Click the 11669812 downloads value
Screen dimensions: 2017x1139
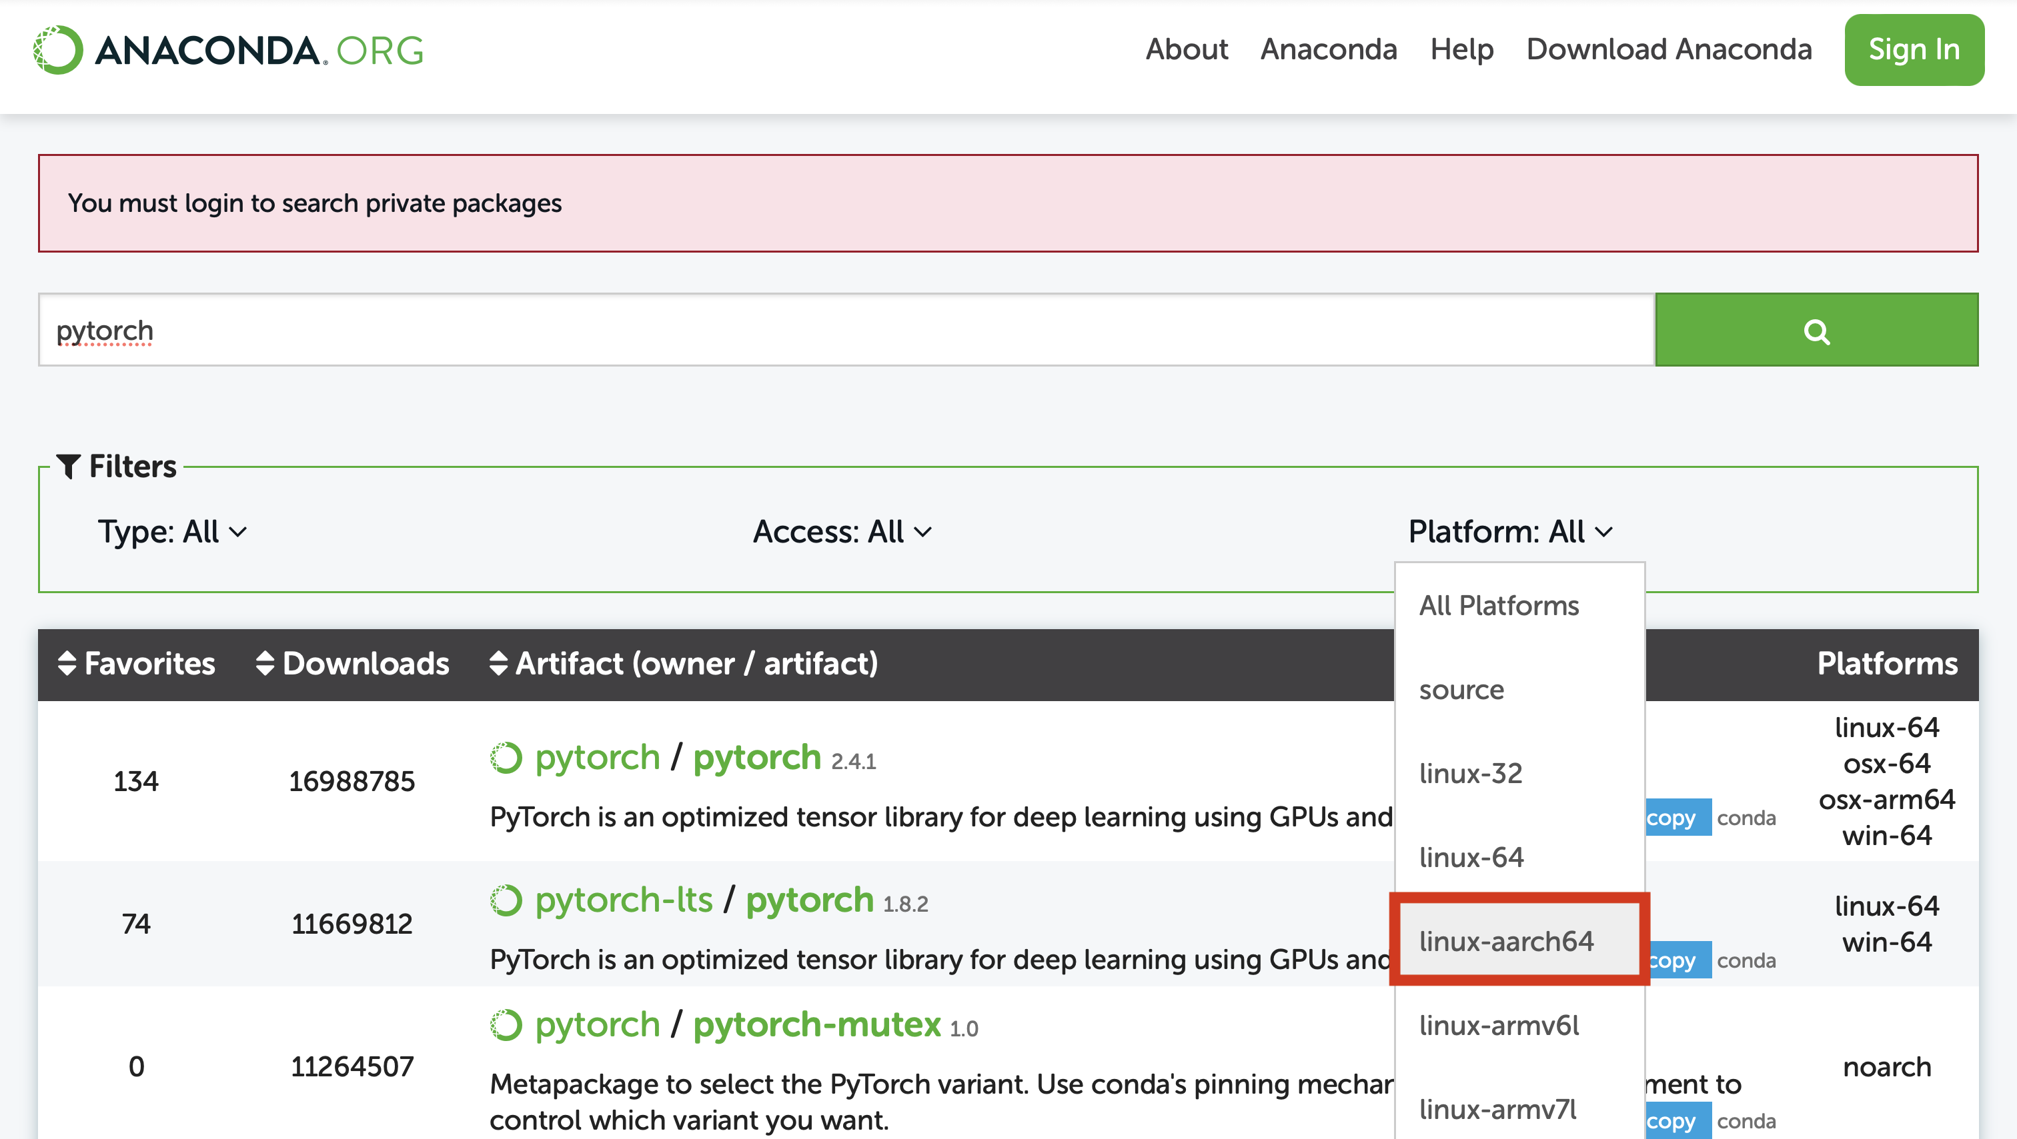352,924
